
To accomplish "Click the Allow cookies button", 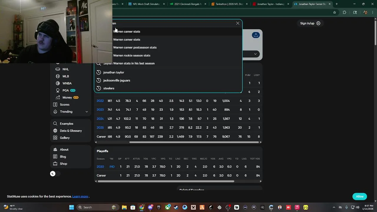I will point(360,196).
